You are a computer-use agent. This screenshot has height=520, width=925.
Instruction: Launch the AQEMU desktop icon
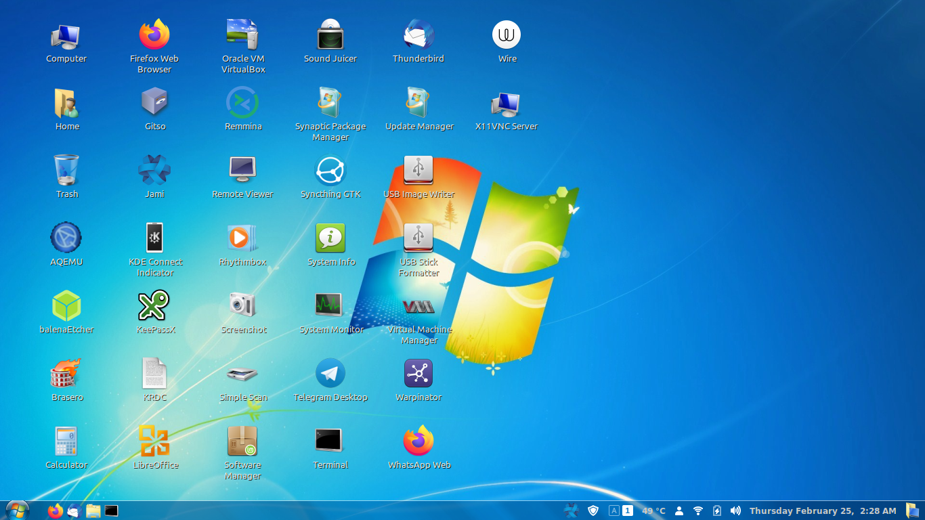pyautogui.click(x=66, y=238)
